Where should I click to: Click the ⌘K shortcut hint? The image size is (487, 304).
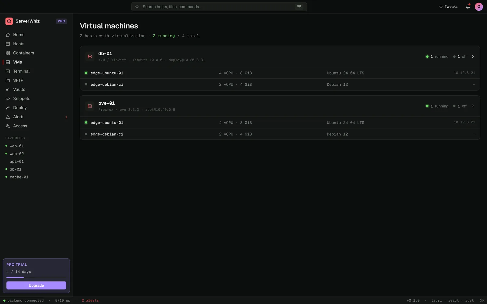click(x=299, y=6)
